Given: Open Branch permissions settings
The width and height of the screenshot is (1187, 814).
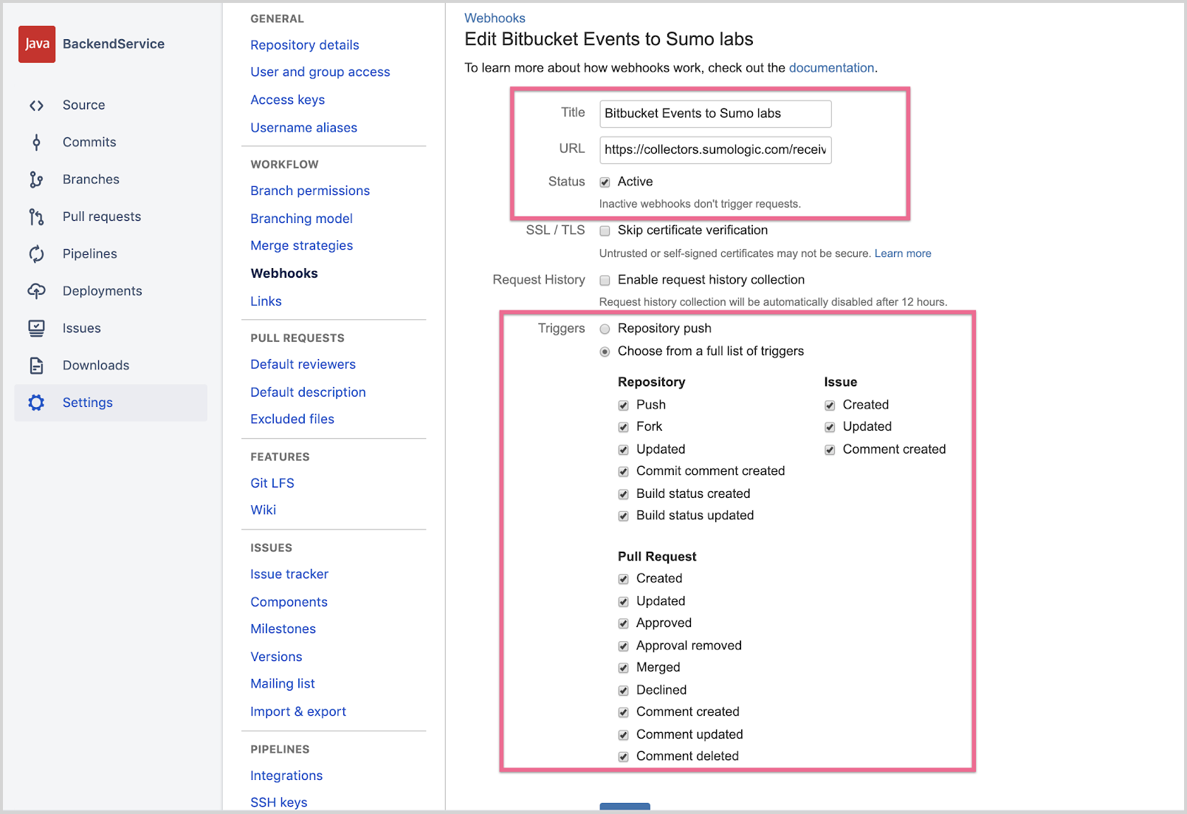Looking at the screenshot, I should click(x=310, y=191).
